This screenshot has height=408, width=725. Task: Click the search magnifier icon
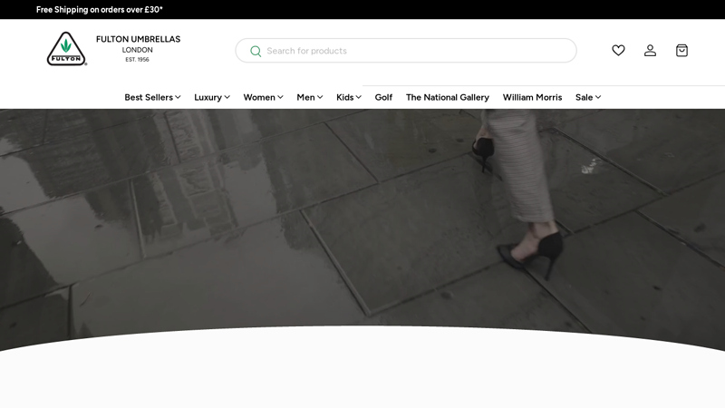256,51
